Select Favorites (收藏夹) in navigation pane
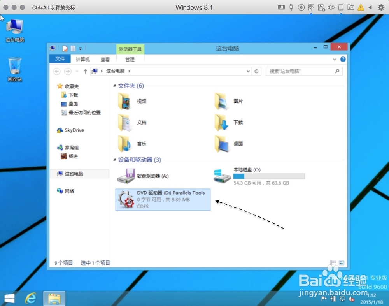 click(68, 86)
